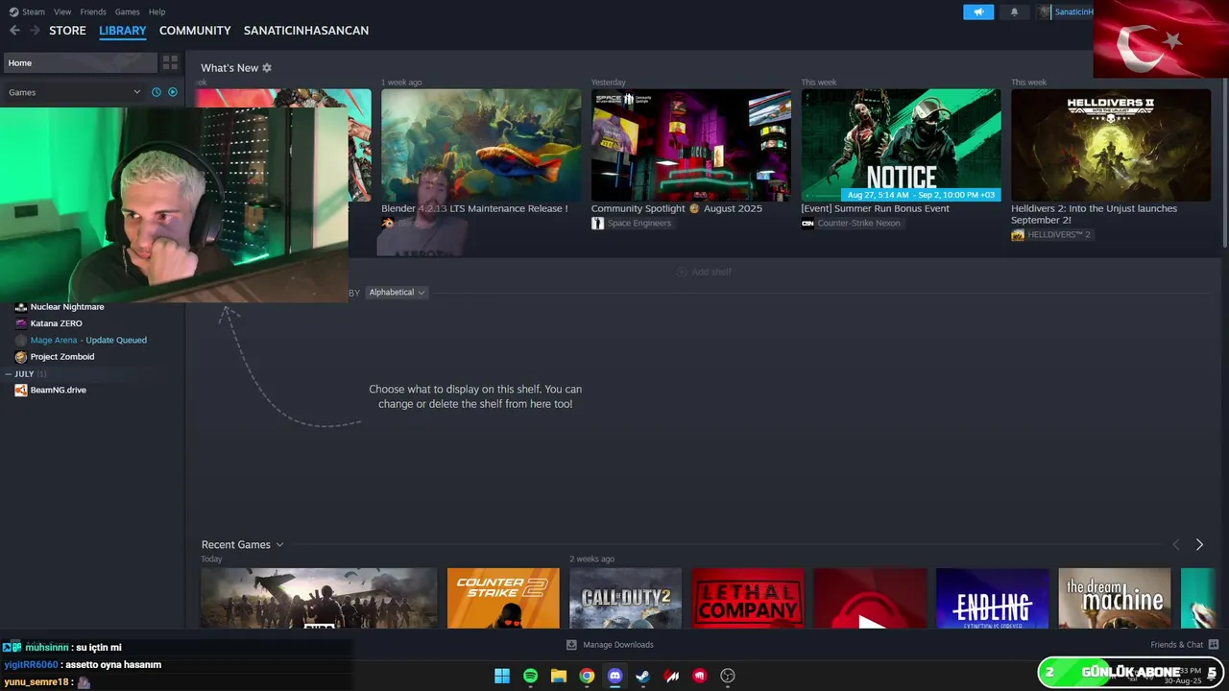The height and width of the screenshot is (691, 1229).
Task: Open the Counter-Strike 2 recent game tile
Action: (x=503, y=599)
